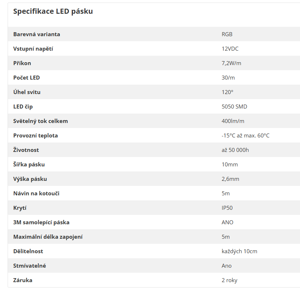Click the operating temperature range value
This screenshot has width=300, height=289.
(x=245, y=136)
